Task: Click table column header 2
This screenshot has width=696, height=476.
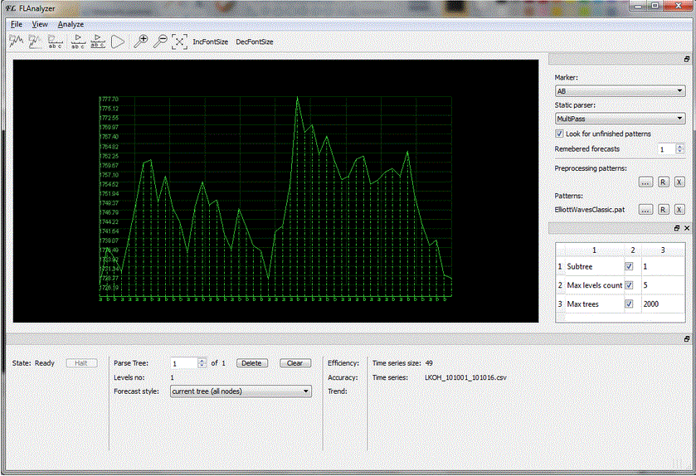Action: (x=632, y=250)
